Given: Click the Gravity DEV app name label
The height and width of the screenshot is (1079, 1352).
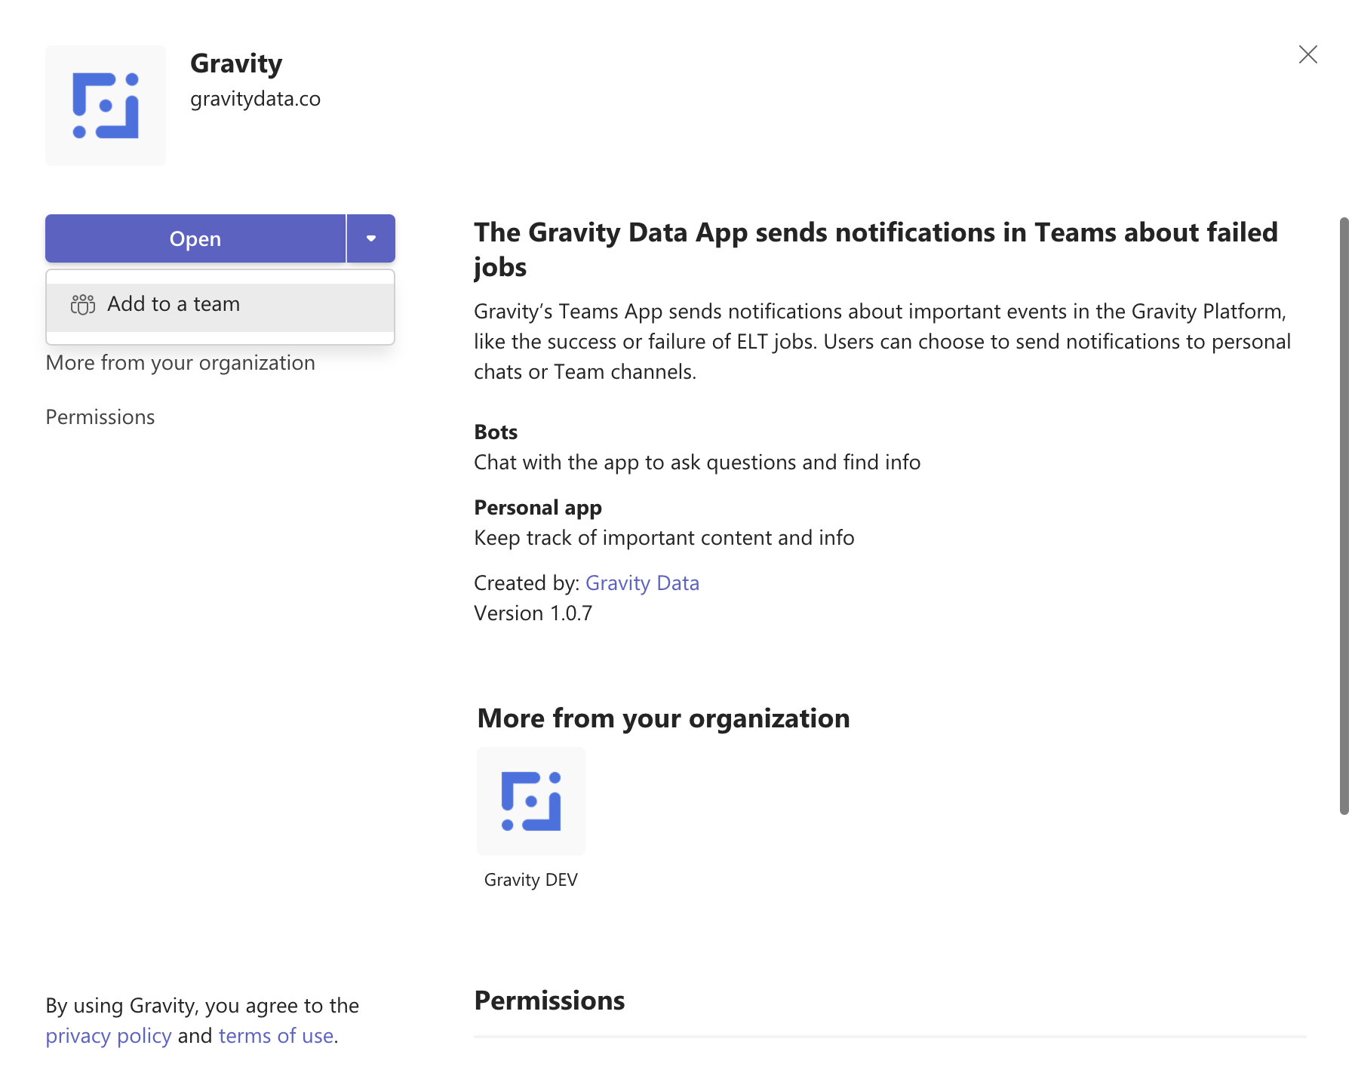Looking at the screenshot, I should pyautogui.click(x=531, y=880).
